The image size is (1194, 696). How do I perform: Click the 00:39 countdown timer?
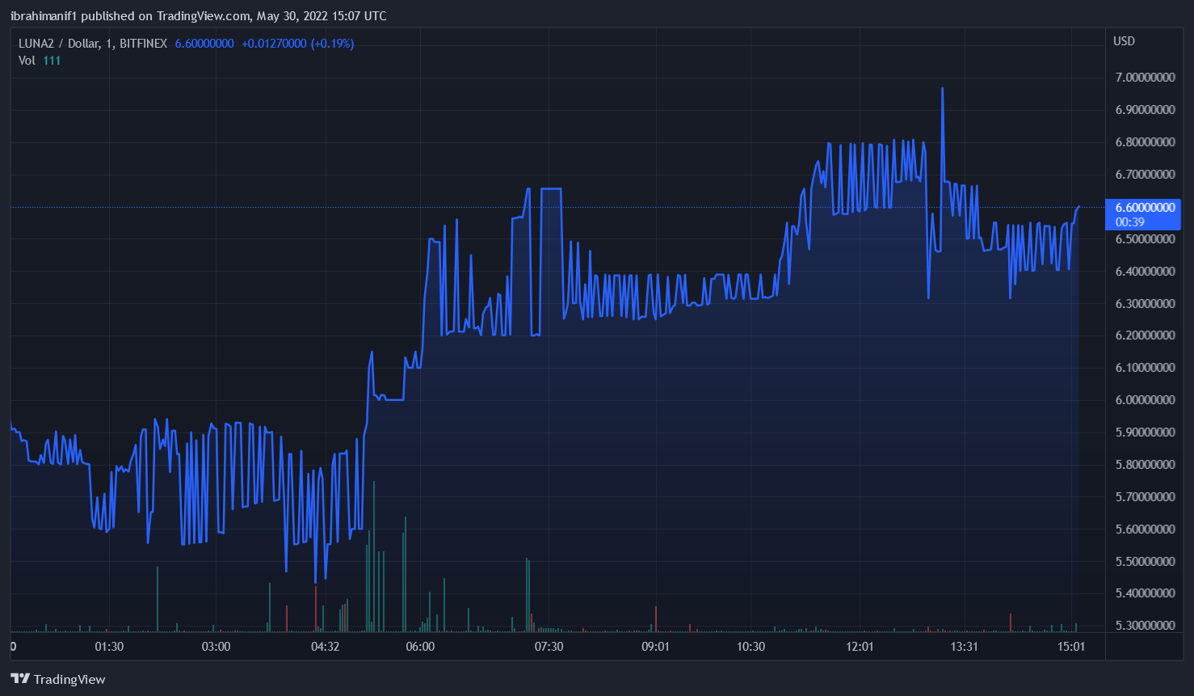[x=1130, y=222]
